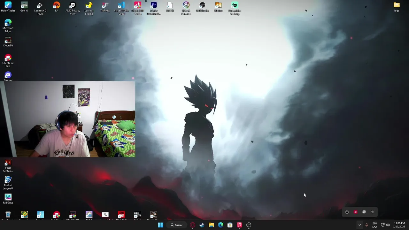Screen dimensions: 409x230
Task: Launch the TikTok LIVE Studio shortcut
Action: (x=138, y=9)
